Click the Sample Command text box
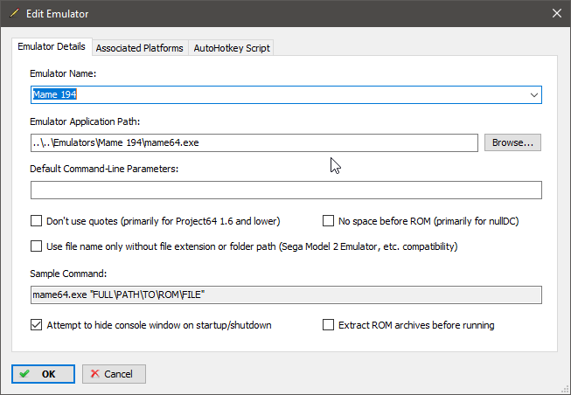This screenshot has width=571, height=395. point(286,295)
